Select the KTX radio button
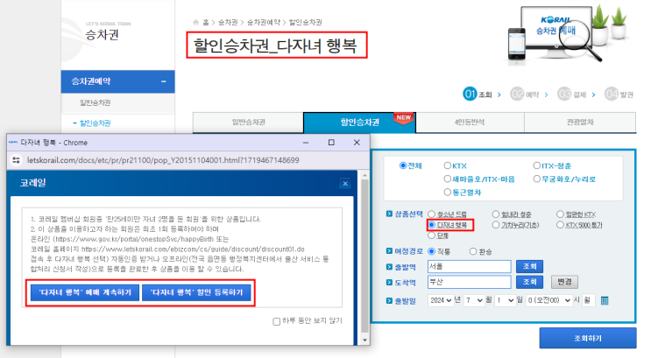Screen dimensions: 651x358 click(x=447, y=165)
